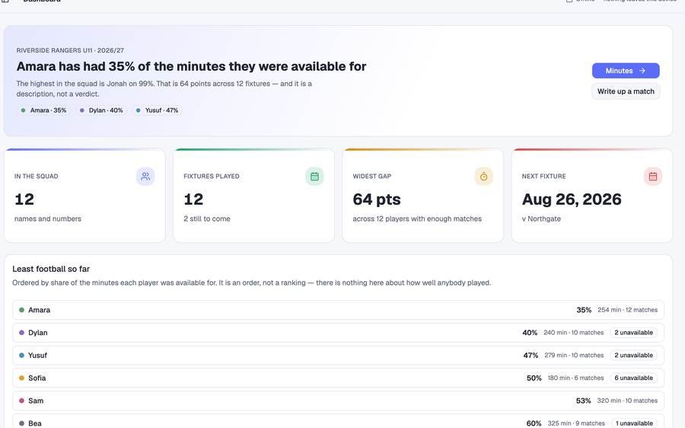Viewport: 685px width, 428px height.
Task: Open the Widest Gap 64 pts card
Action: click(x=423, y=196)
